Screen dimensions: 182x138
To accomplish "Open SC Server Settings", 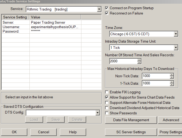I will click(131, 132).
